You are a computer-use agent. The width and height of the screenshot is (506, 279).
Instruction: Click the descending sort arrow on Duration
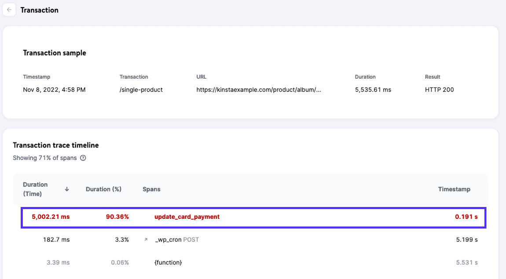click(x=66, y=188)
